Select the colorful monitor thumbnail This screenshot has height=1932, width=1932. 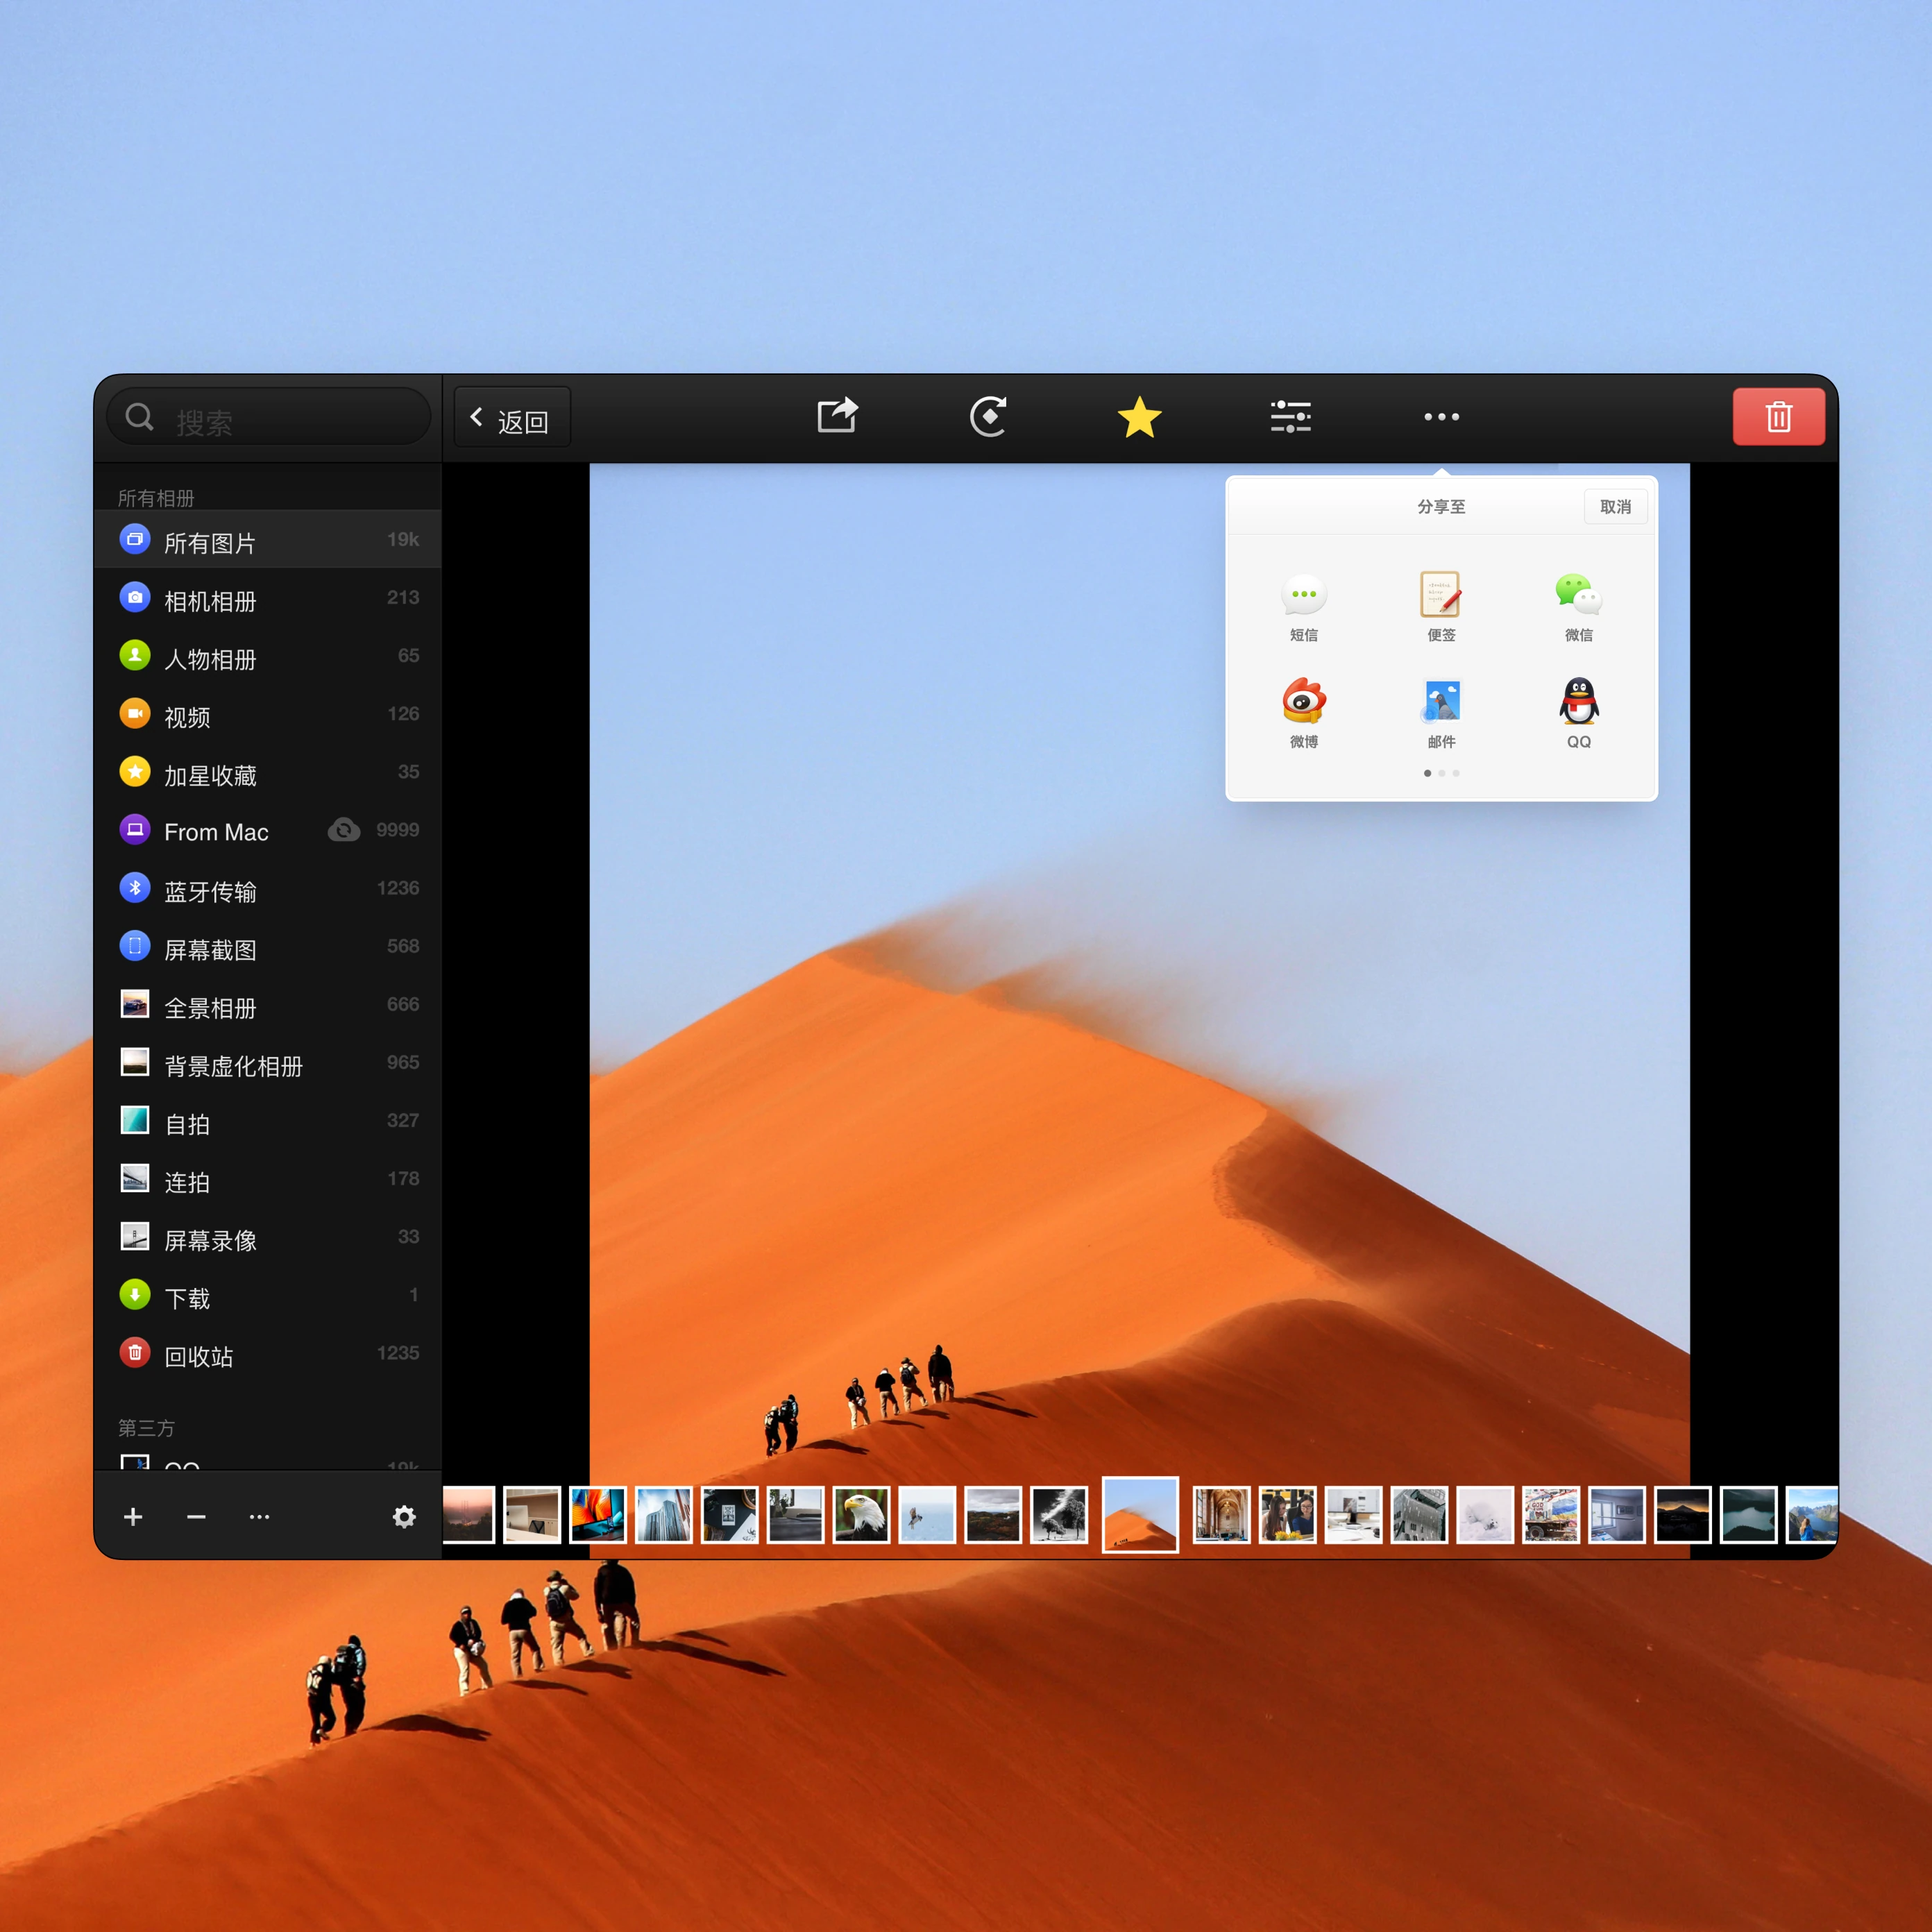tap(597, 1514)
